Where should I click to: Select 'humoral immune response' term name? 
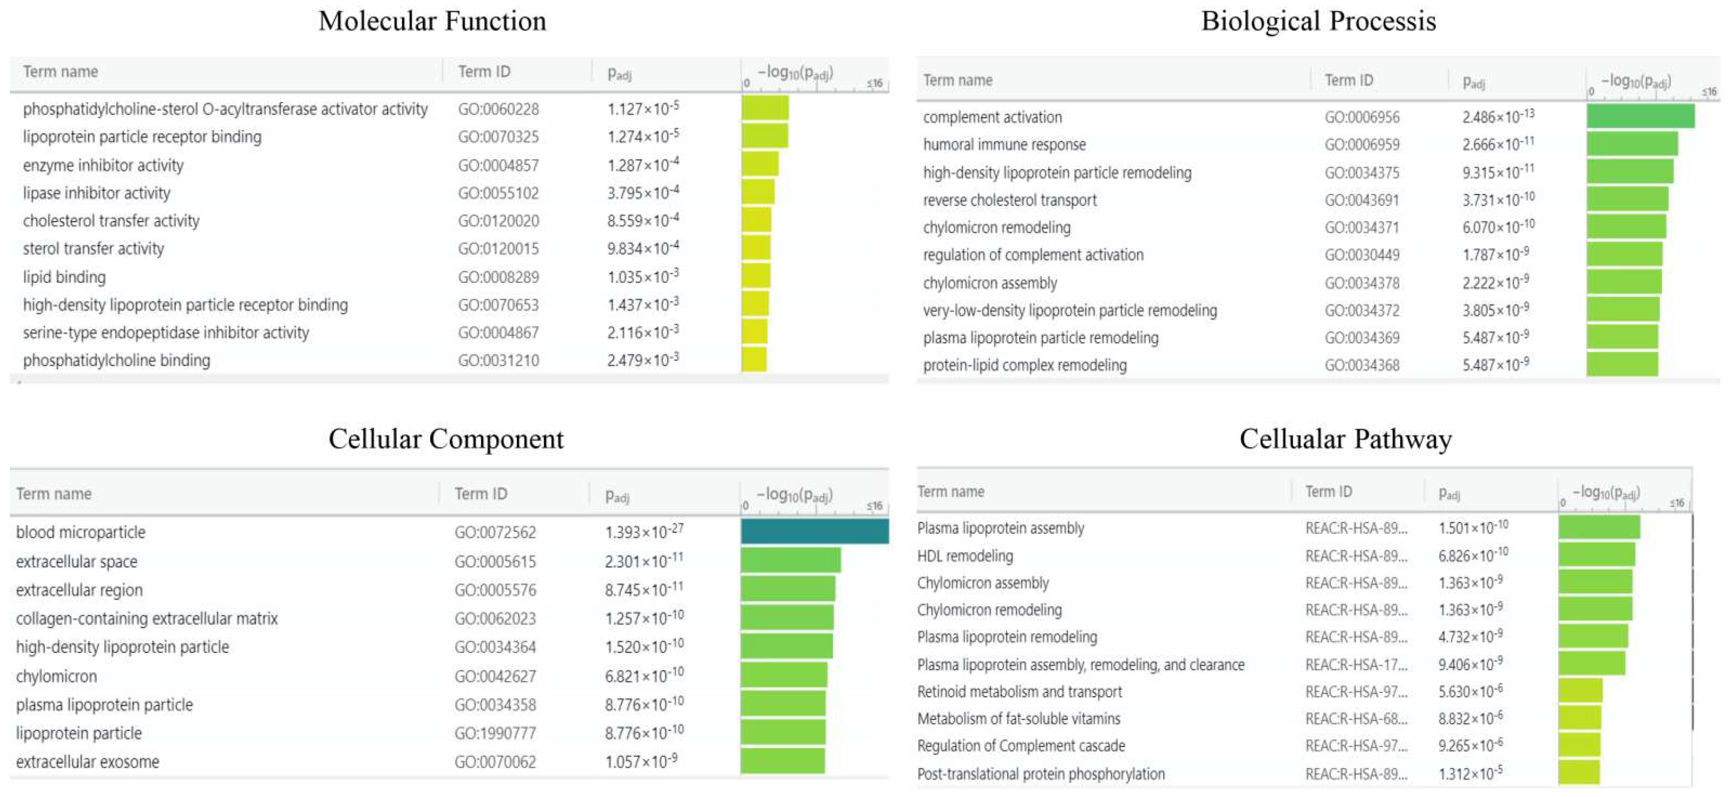1004,144
